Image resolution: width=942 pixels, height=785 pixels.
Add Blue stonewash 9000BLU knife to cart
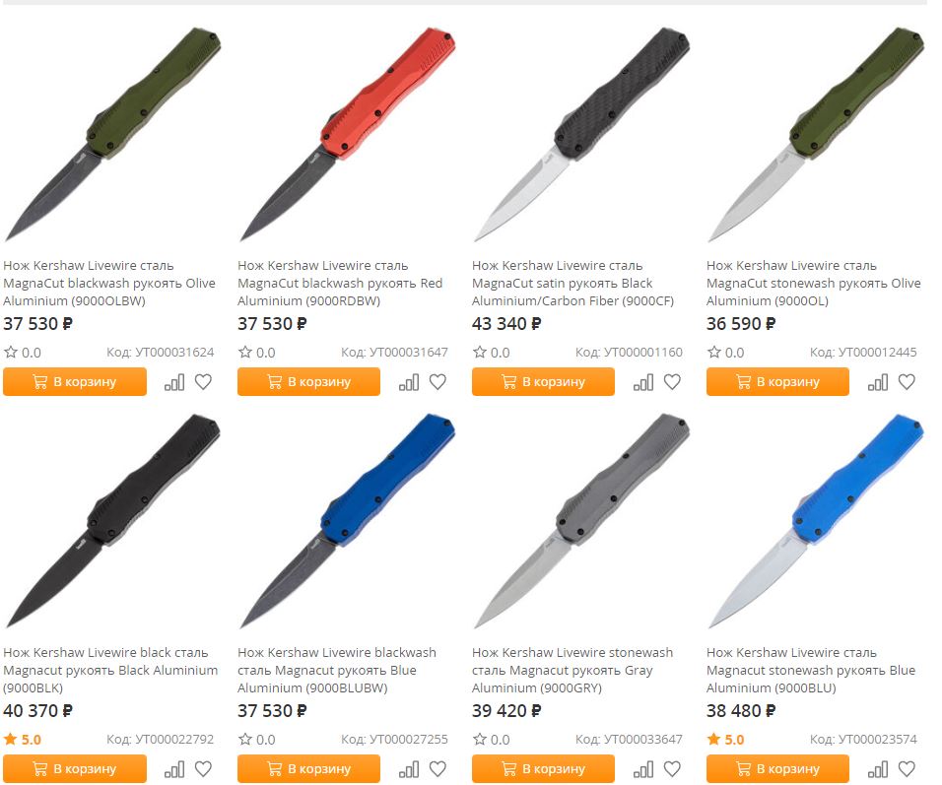[x=777, y=768]
